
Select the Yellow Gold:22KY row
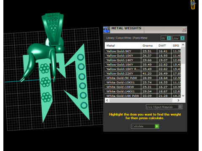(x=143, y=73)
